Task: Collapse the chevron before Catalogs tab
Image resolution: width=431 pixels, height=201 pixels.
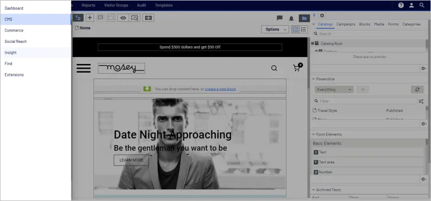Action: coord(314,24)
